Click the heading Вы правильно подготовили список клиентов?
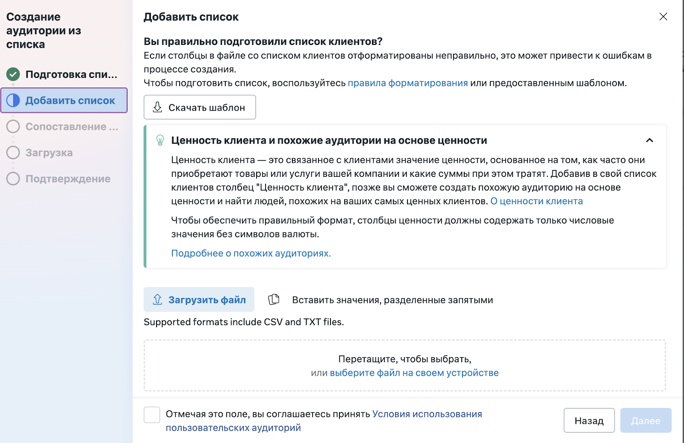Viewport: 684px width, 443px height. [x=263, y=41]
